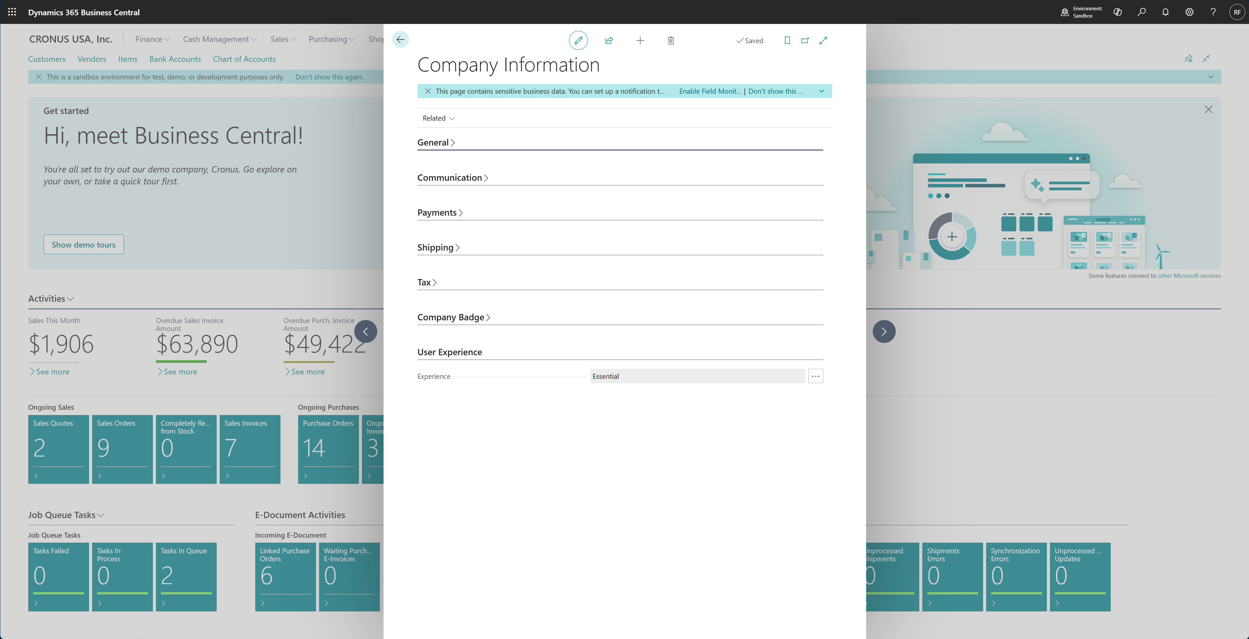This screenshot has width=1249, height=639.
Task: Click other Microsoft services link
Action: pos(1189,276)
